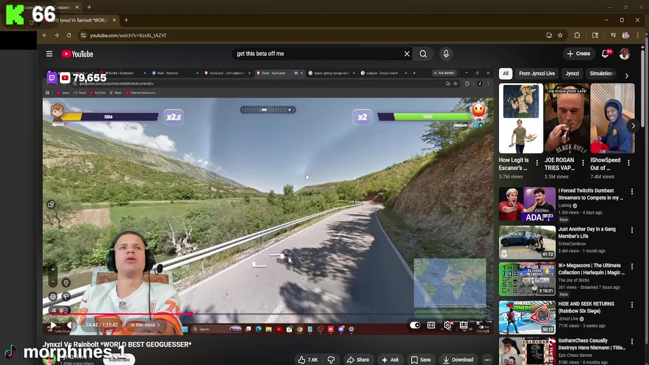This screenshot has height=365, width=649.
Task: Switch to theater mode
Action: [463, 325]
